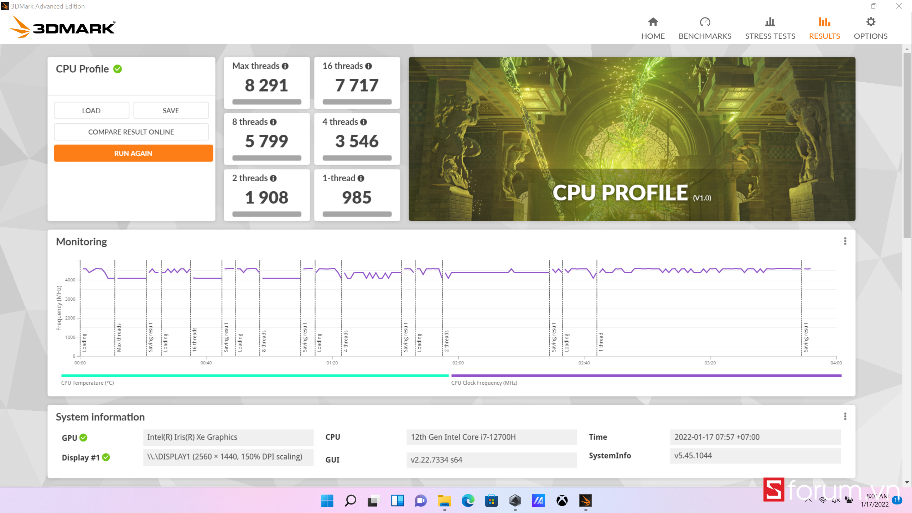Image resolution: width=912 pixels, height=513 pixels.
Task: Show info for Max threads score
Action: (285, 66)
